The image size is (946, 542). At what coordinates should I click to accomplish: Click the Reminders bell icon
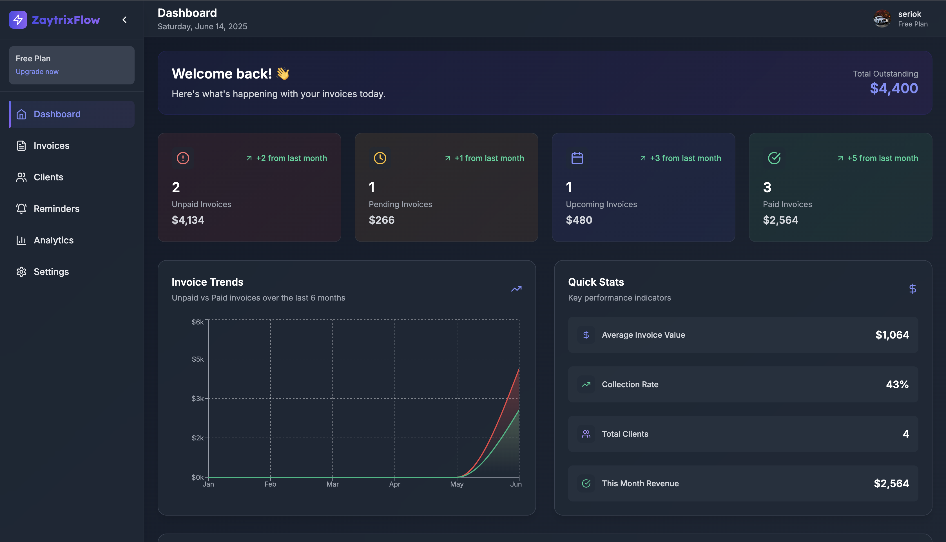(21, 209)
